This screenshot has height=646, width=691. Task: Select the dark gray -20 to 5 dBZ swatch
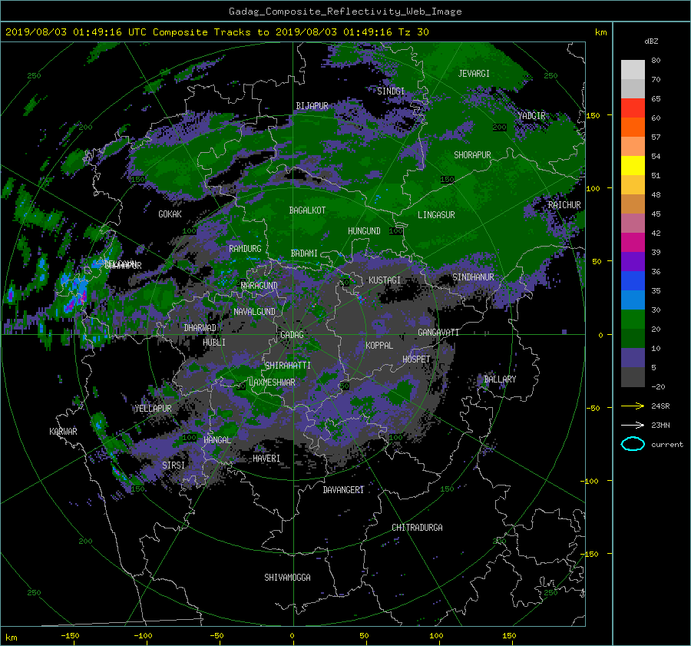click(x=633, y=377)
